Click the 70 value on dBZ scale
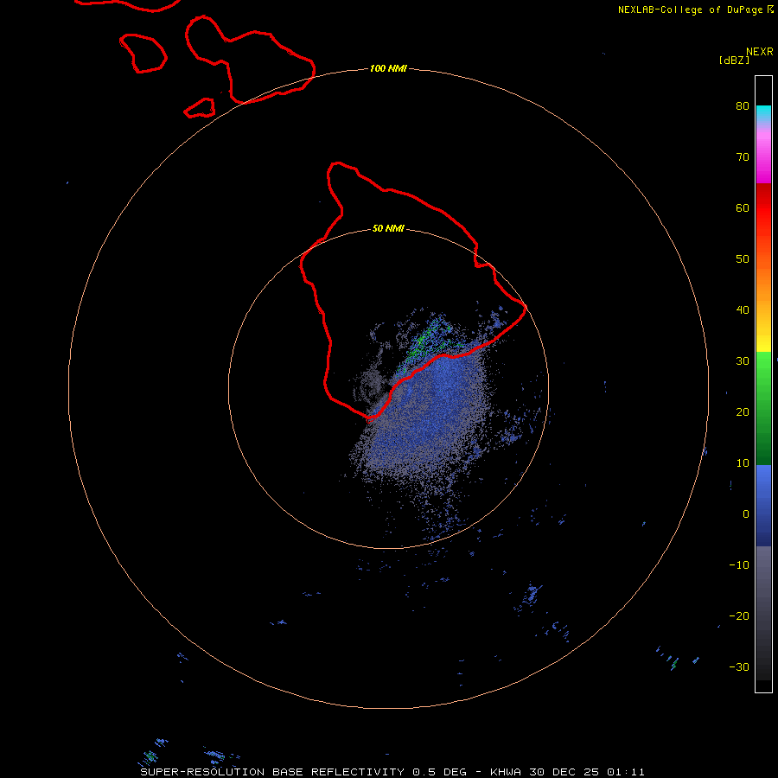 point(743,157)
